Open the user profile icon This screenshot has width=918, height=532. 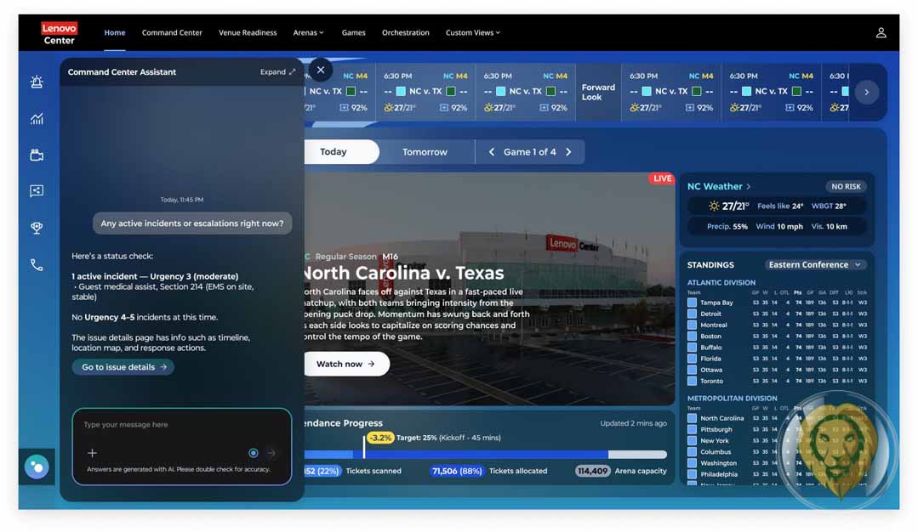[x=881, y=33]
